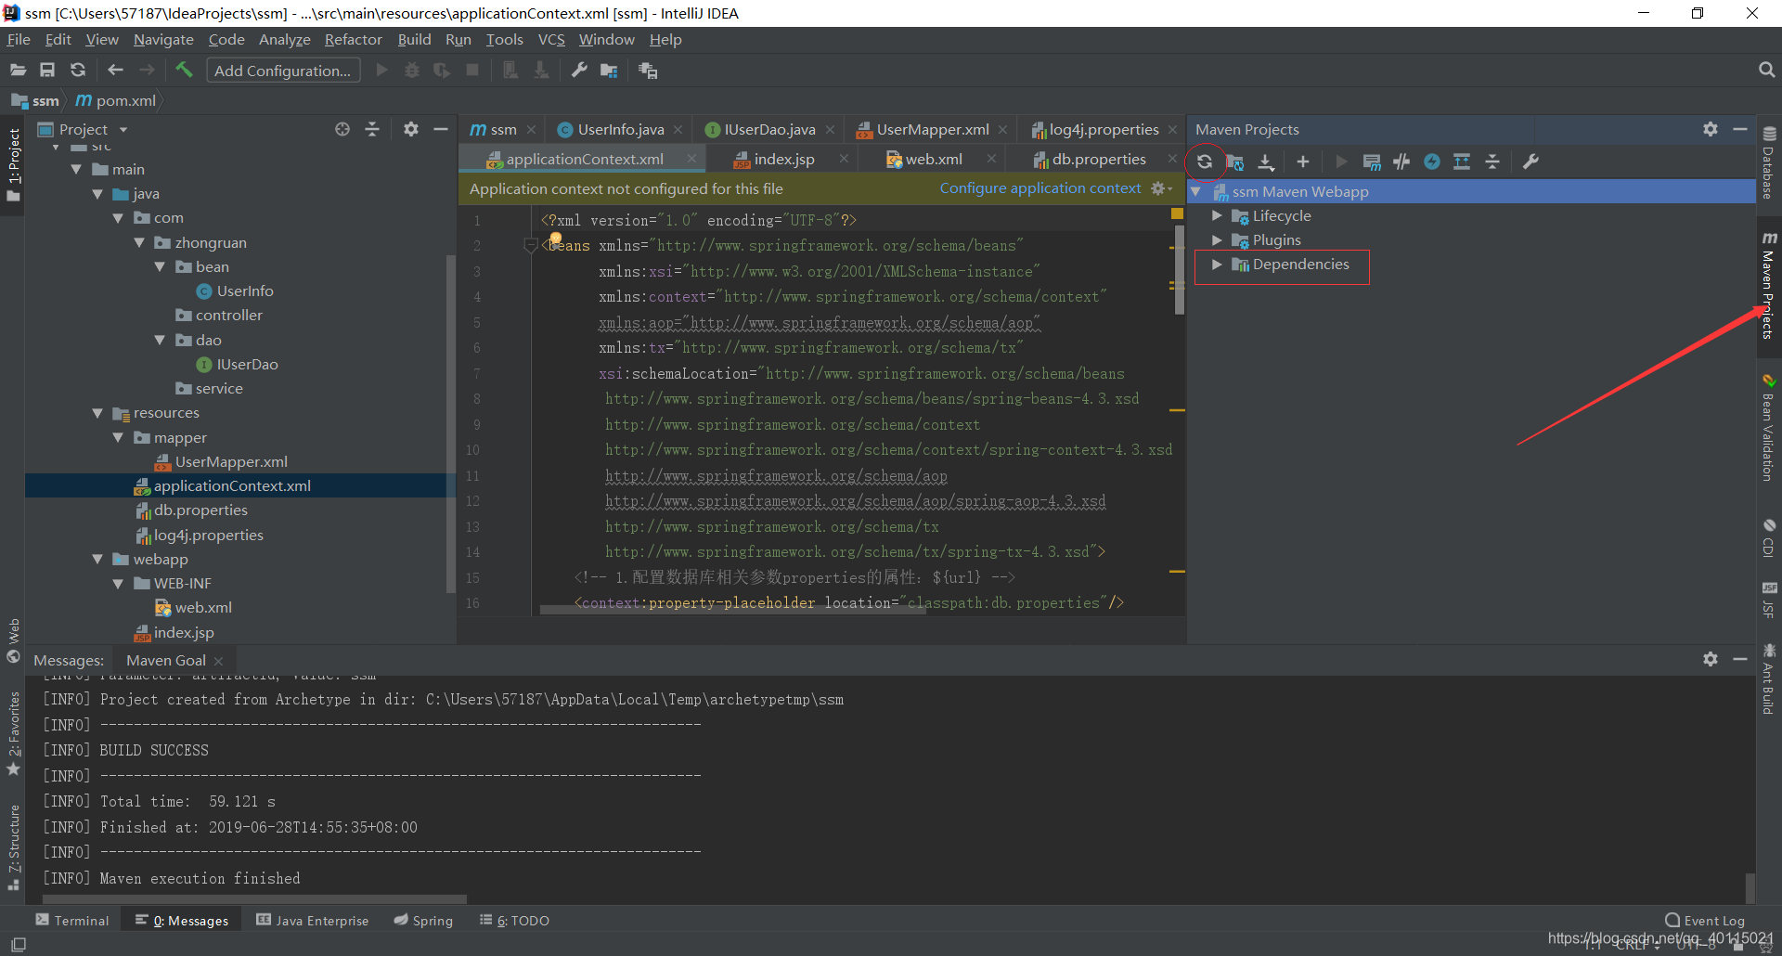Hide the Maven Projects panel

tap(1740, 130)
